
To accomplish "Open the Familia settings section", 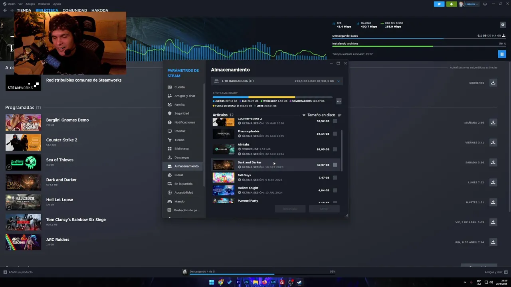I will click(183, 104).
